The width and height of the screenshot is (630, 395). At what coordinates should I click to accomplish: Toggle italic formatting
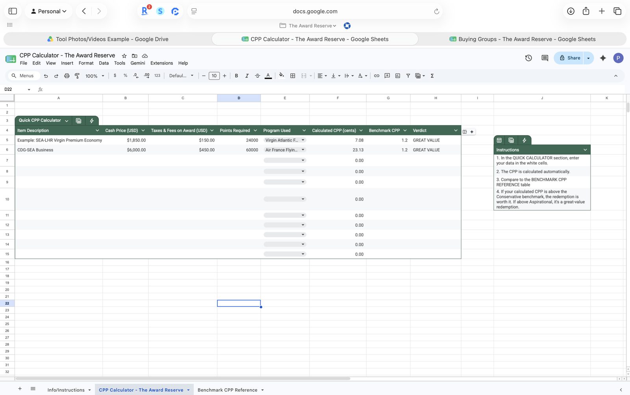(247, 76)
